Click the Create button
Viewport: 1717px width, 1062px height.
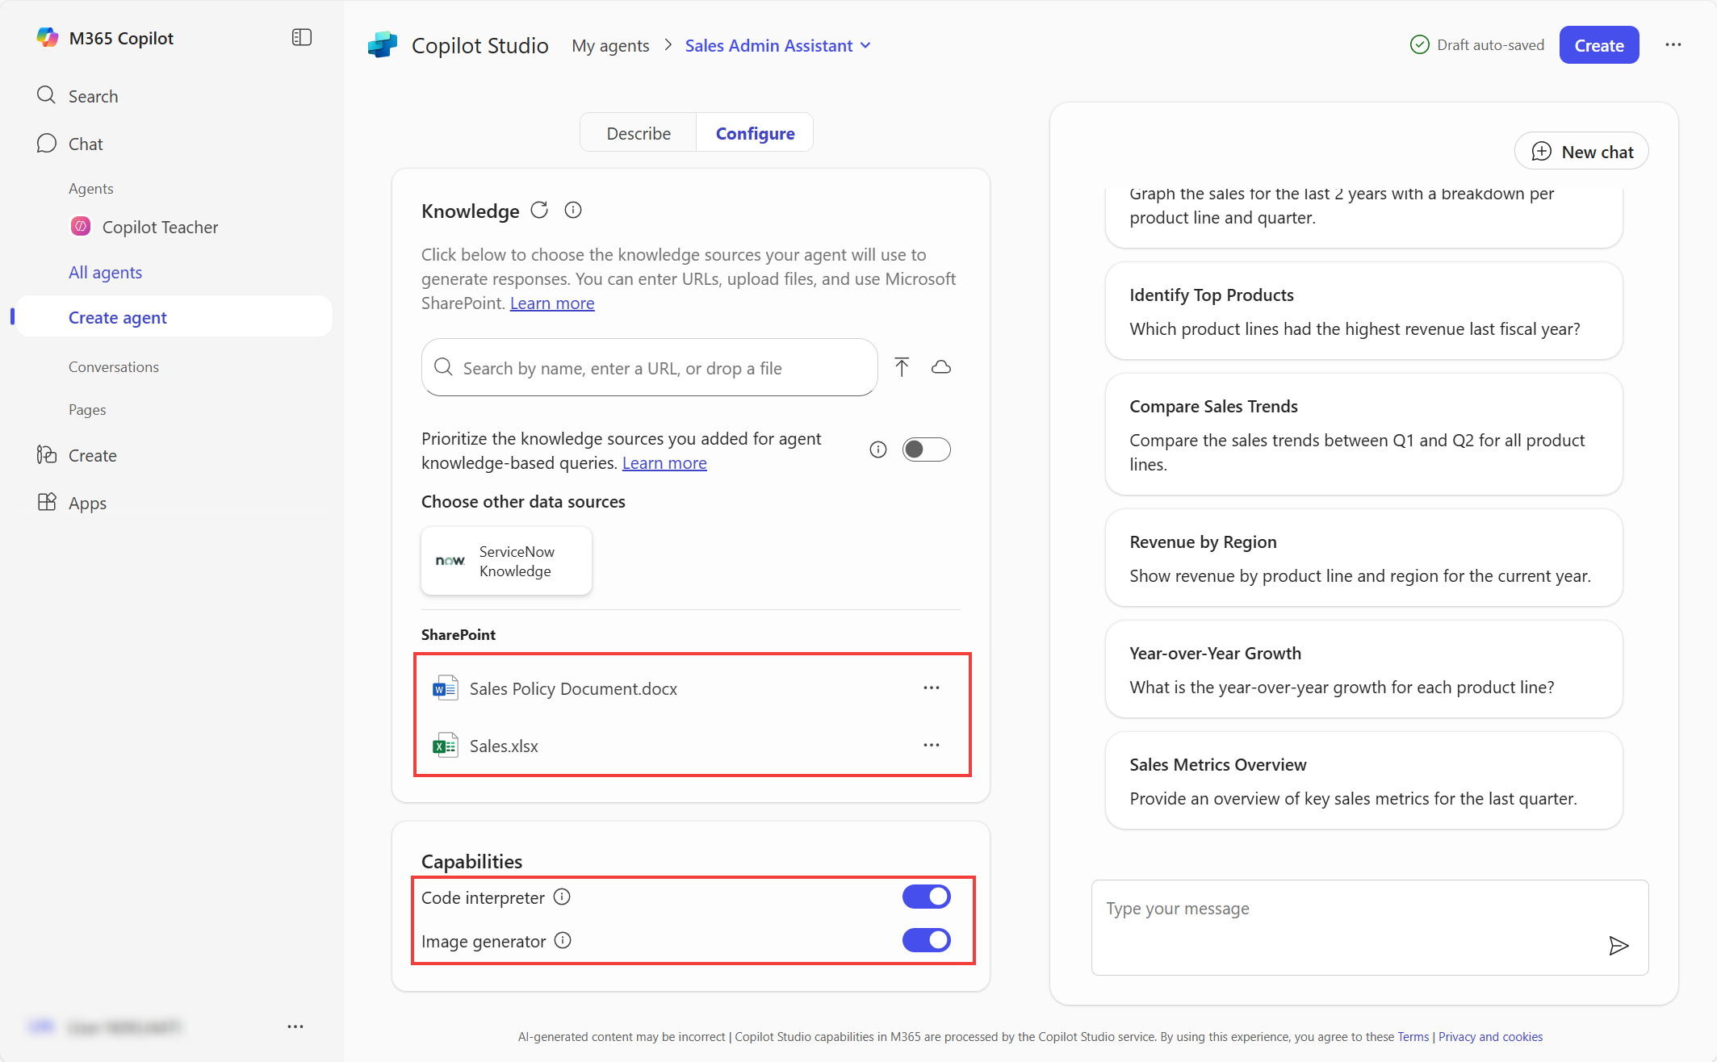(1598, 45)
